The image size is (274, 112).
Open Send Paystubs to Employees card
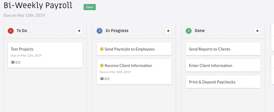[x=134, y=49]
